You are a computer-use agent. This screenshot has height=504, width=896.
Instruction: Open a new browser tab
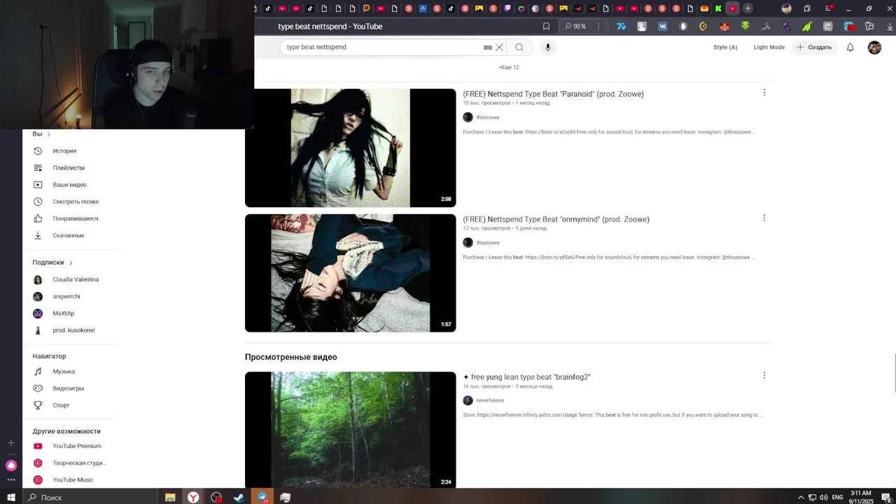(748, 8)
